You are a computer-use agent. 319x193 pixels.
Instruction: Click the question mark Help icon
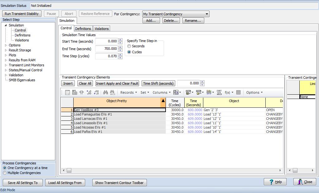[271, 182]
